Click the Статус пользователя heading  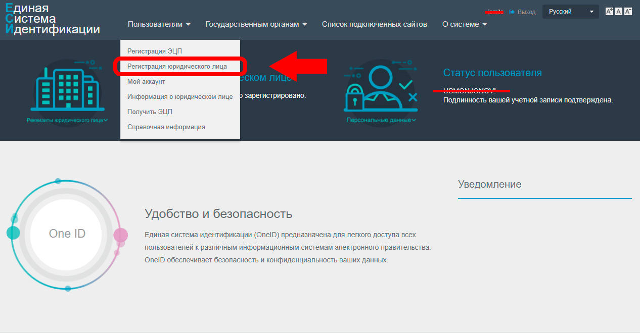click(492, 73)
